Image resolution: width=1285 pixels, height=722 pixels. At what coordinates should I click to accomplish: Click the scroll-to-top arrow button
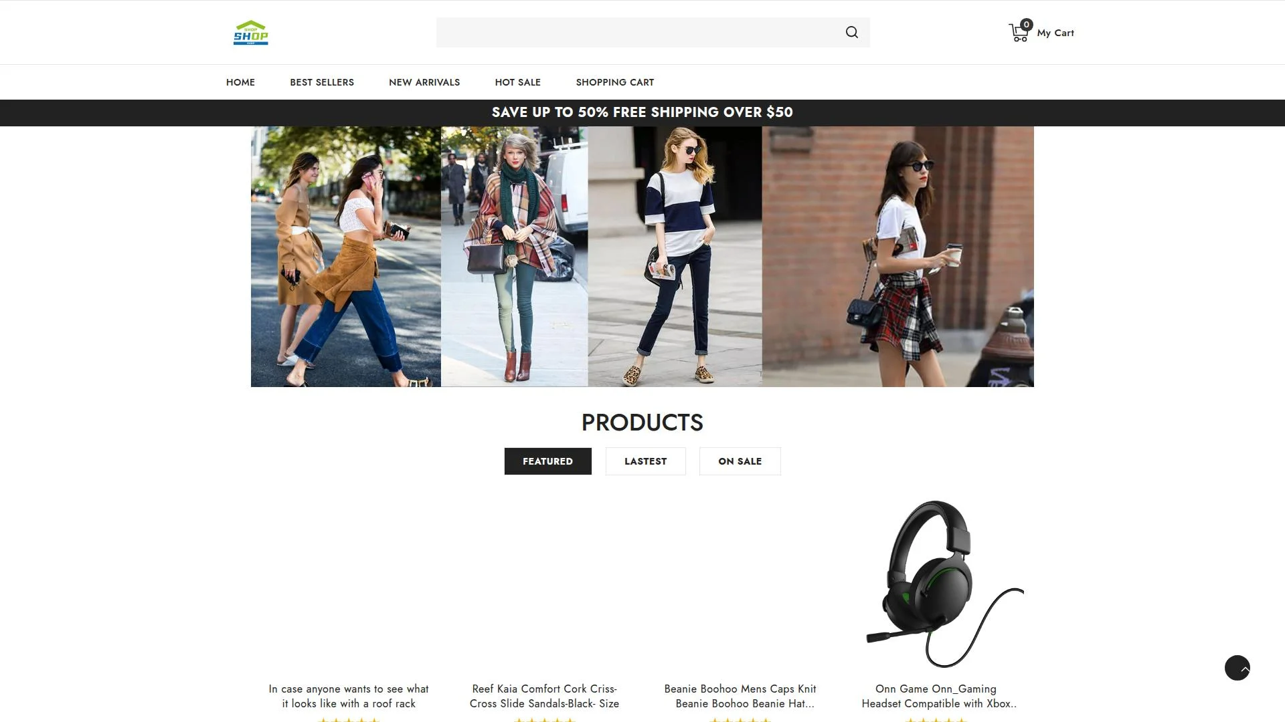[x=1237, y=668]
